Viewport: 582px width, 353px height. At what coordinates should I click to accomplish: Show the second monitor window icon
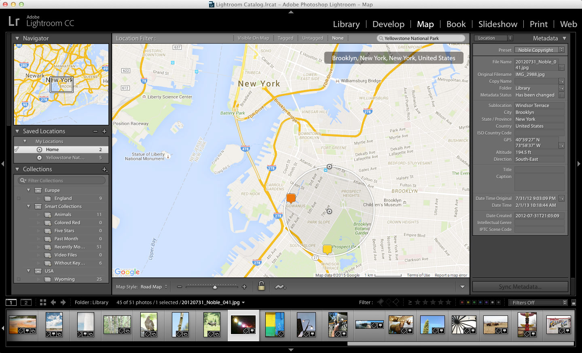pyautogui.click(x=26, y=302)
